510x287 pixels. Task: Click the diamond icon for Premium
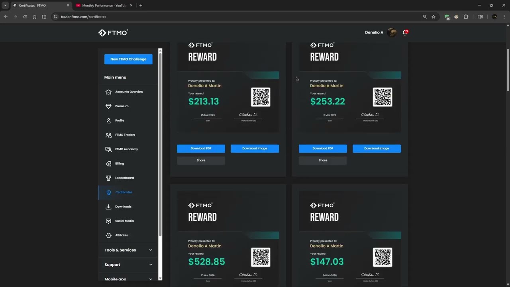pyautogui.click(x=108, y=106)
